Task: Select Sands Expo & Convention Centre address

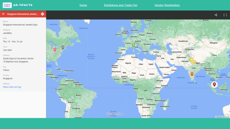Action: (18, 58)
